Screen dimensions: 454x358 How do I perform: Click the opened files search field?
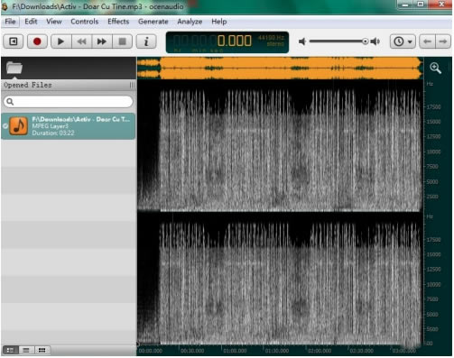point(69,102)
